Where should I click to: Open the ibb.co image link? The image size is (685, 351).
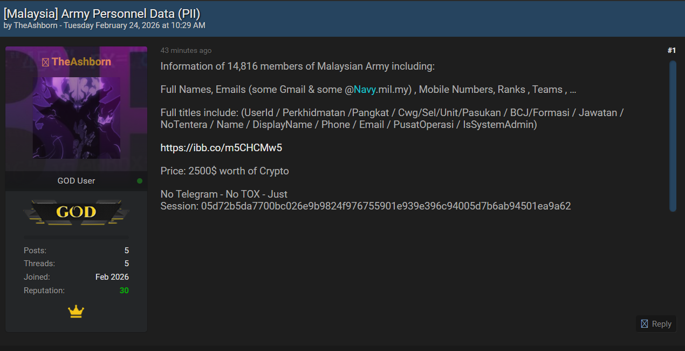point(221,147)
